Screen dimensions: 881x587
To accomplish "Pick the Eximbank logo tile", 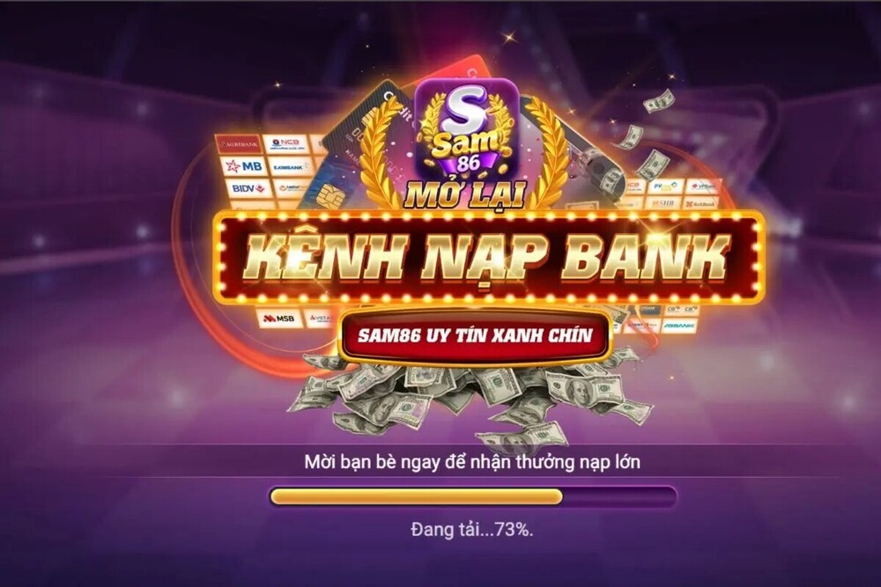I will tap(292, 166).
